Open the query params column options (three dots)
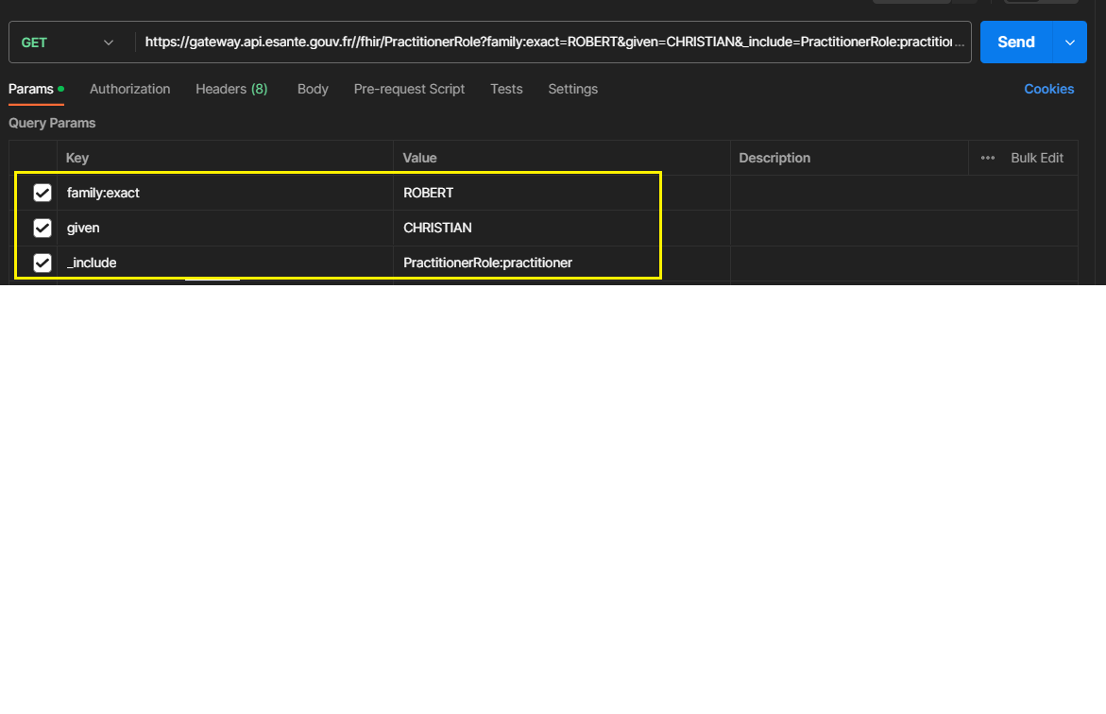Screen dimensions: 1106x714 click(987, 158)
